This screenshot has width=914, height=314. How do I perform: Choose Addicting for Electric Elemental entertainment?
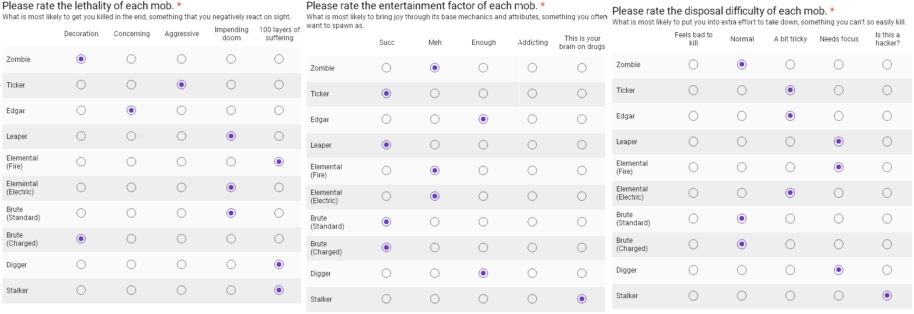[532, 196]
